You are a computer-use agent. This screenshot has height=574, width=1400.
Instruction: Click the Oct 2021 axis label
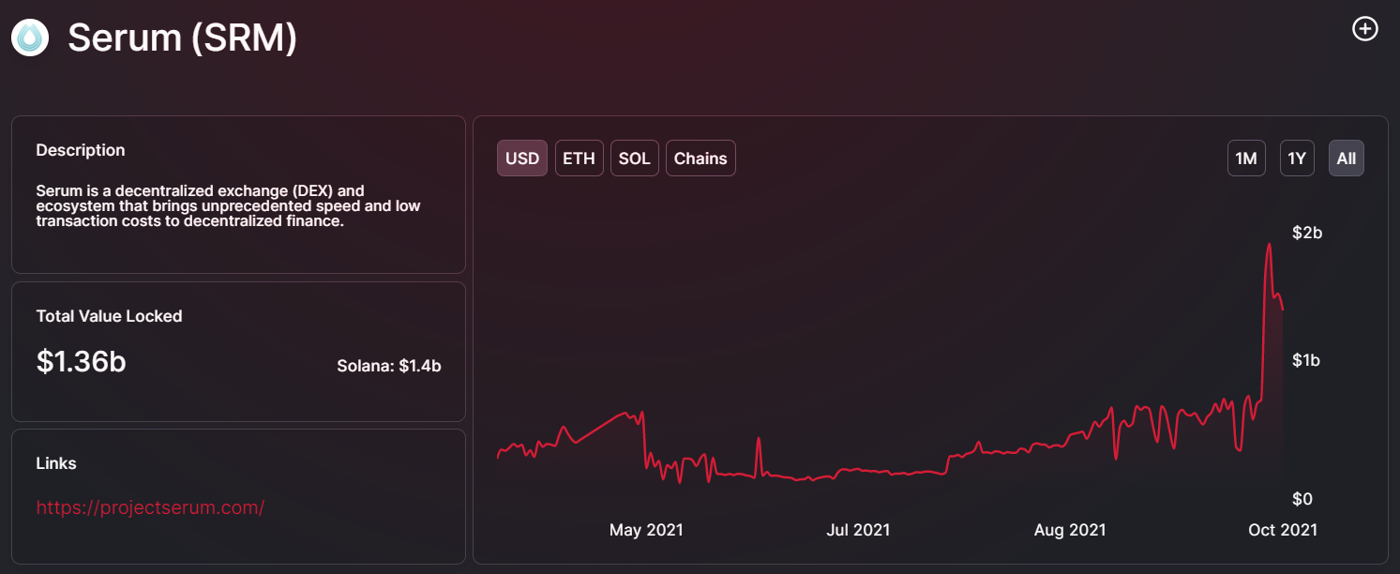point(1283,530)
